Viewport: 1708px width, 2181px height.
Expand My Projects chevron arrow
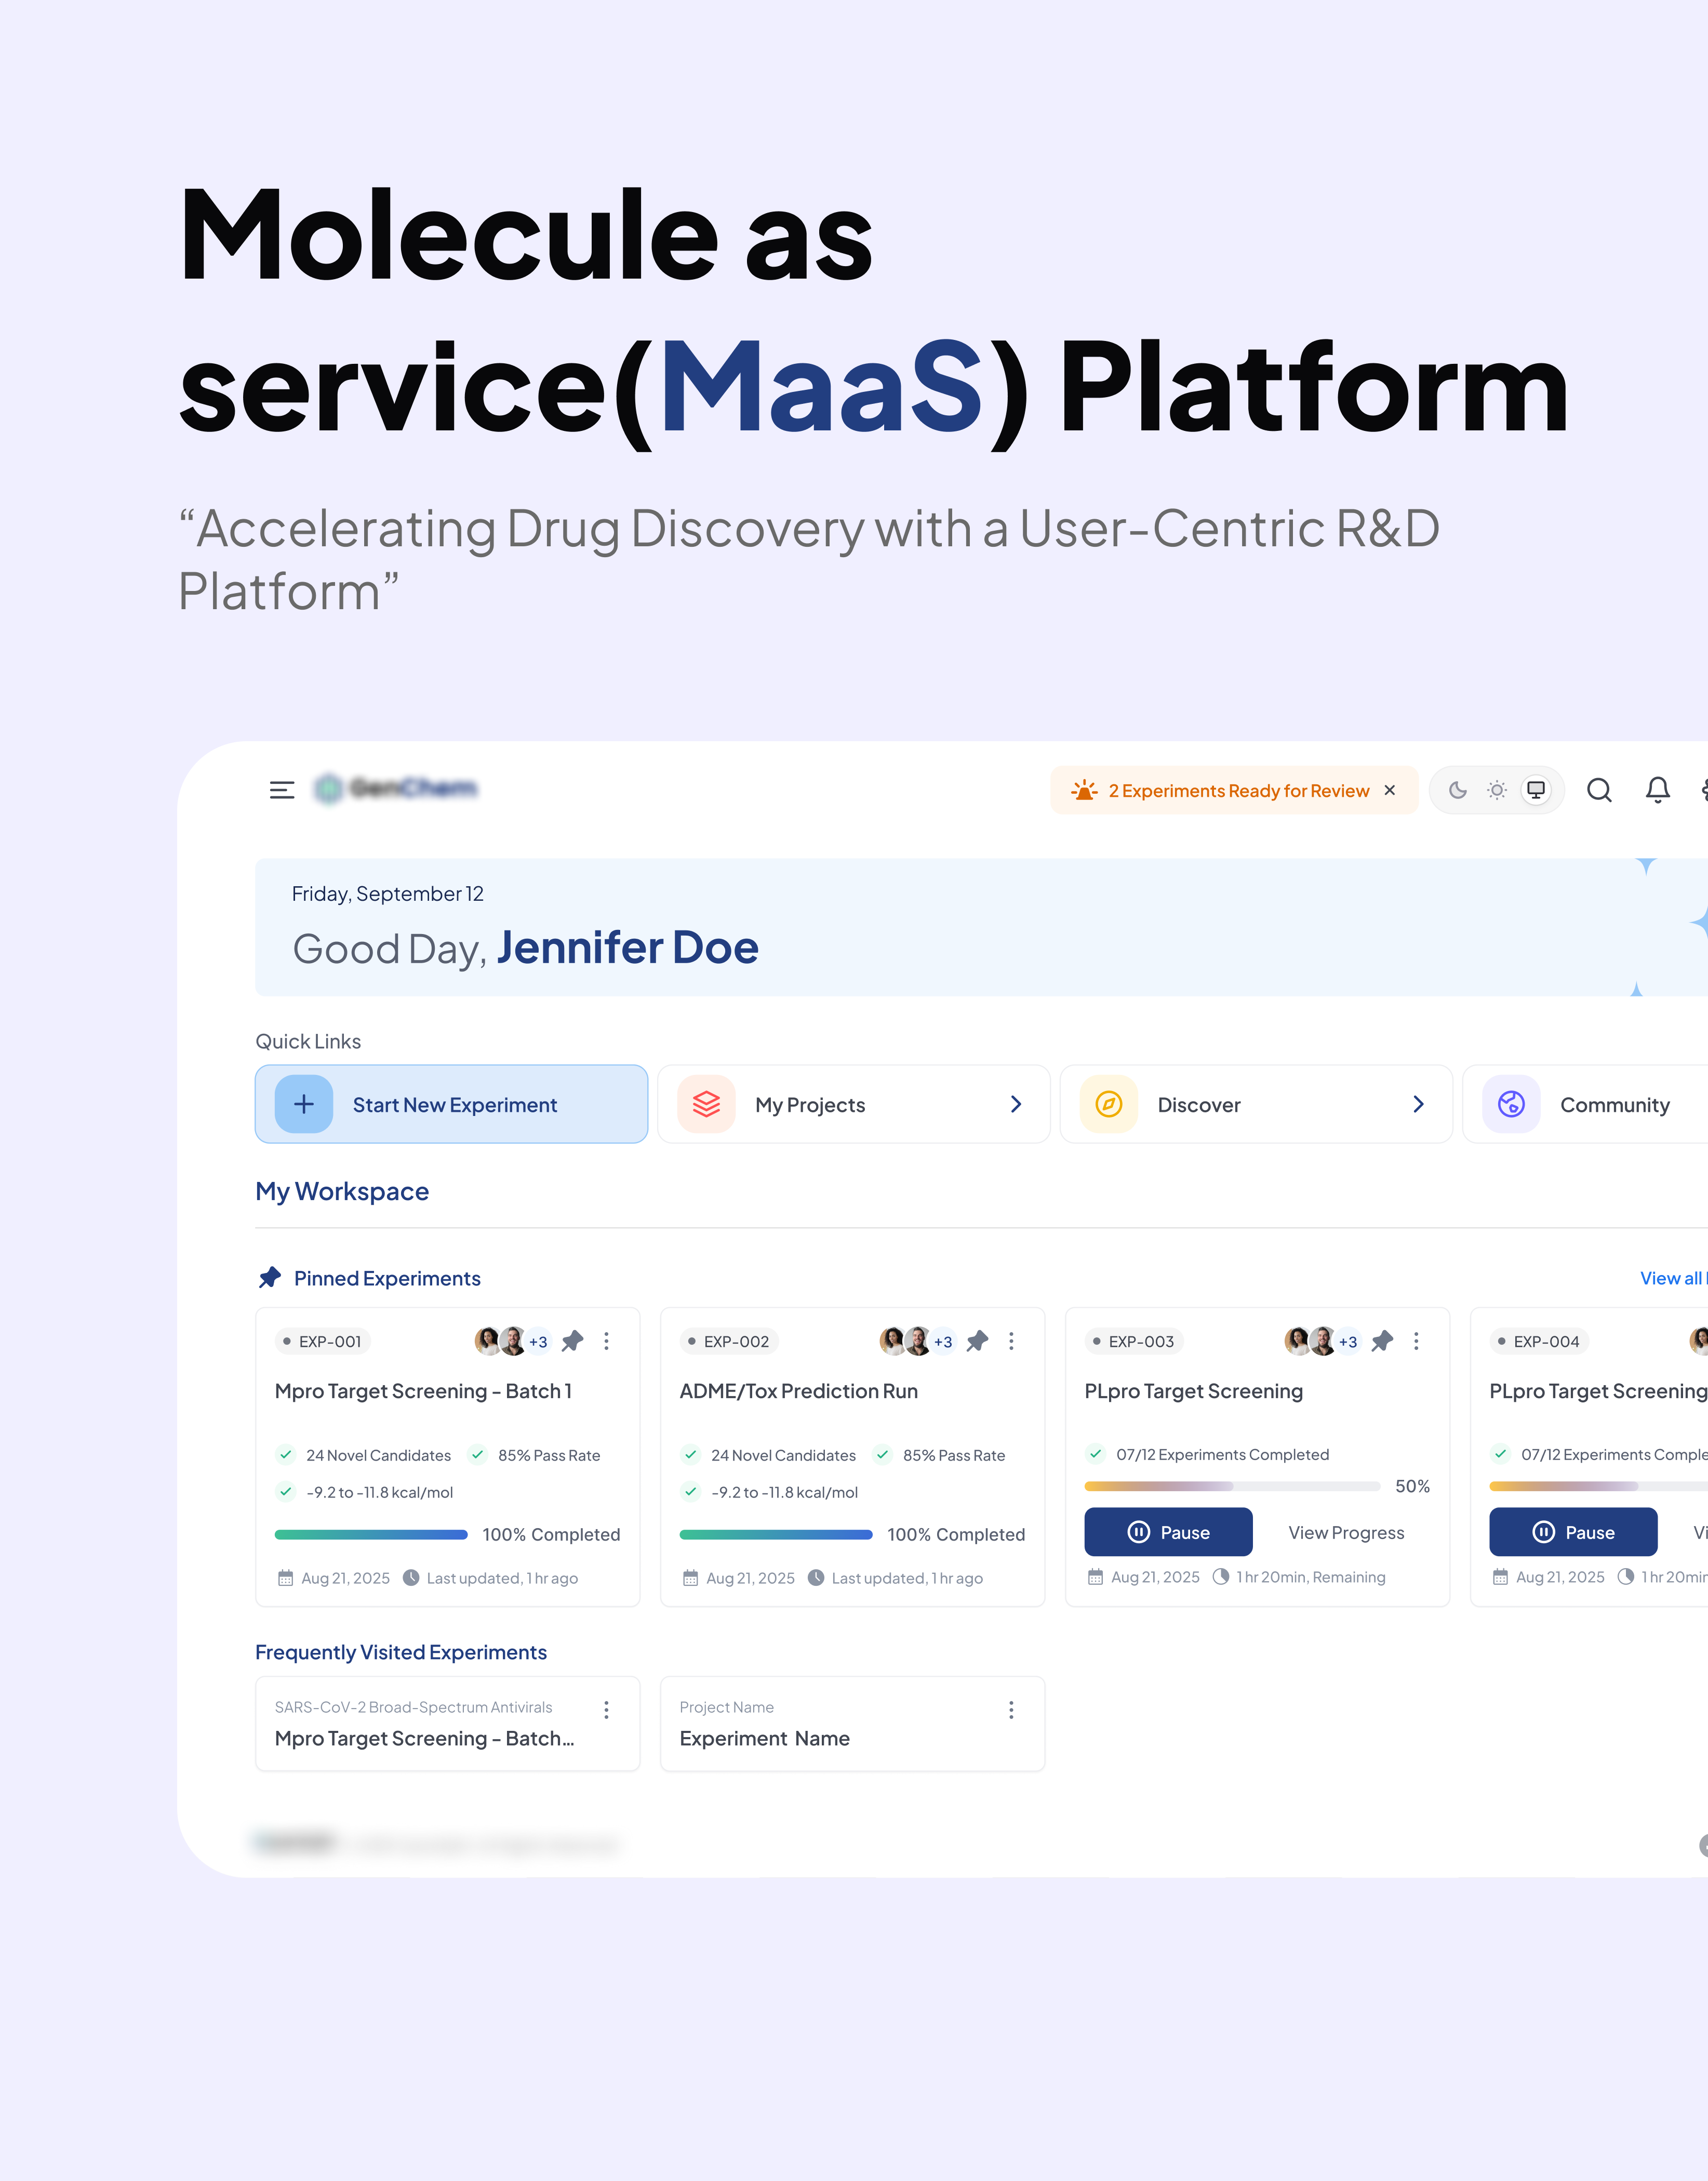(x=1016, y=1105)
